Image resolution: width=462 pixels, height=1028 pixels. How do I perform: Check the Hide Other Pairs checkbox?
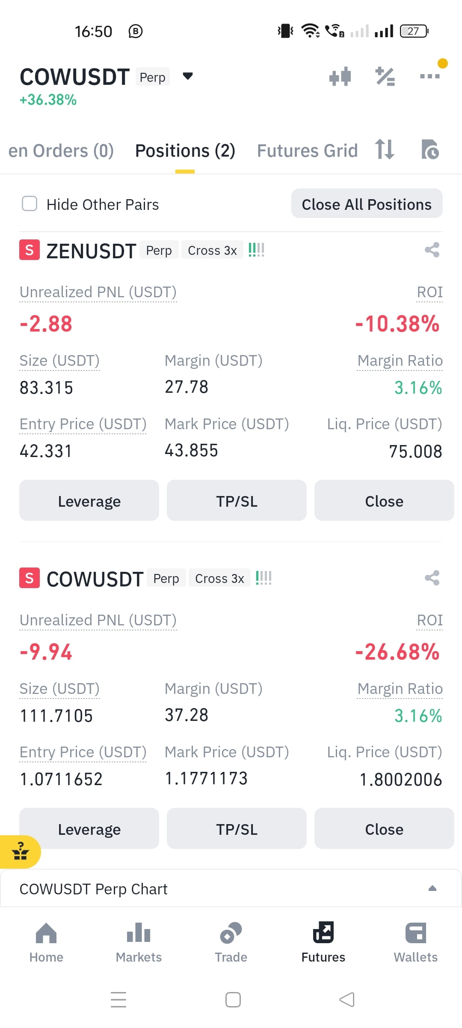(30, 204)
